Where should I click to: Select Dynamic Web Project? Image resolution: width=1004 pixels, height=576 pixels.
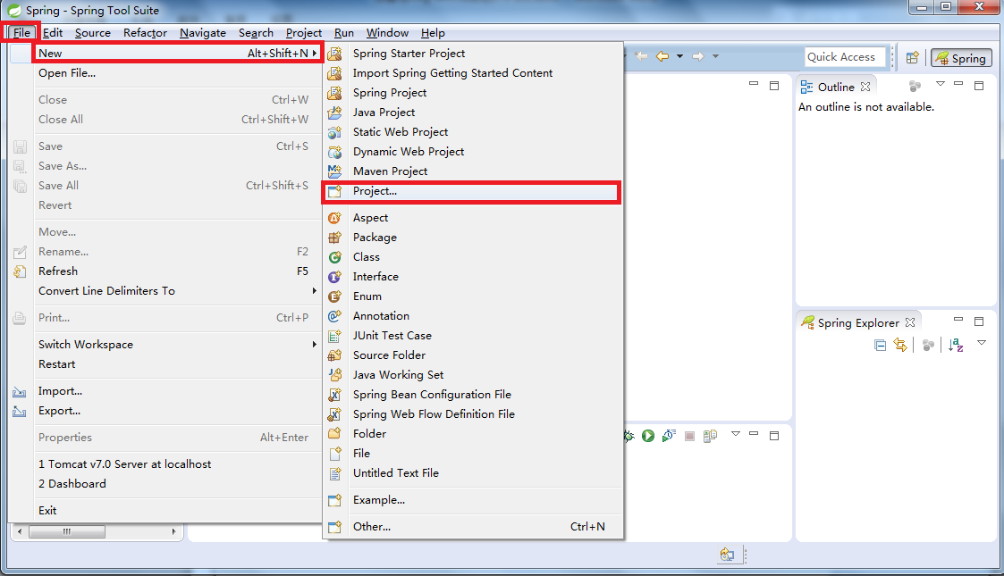coord(472,152)
